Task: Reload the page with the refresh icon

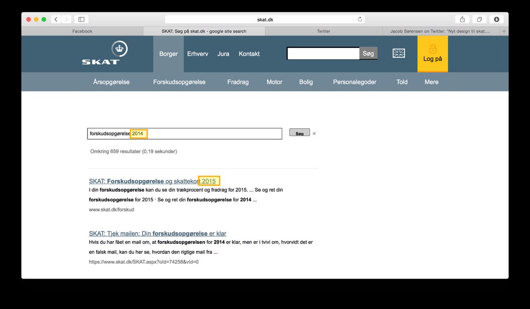Action: (360, 19)
